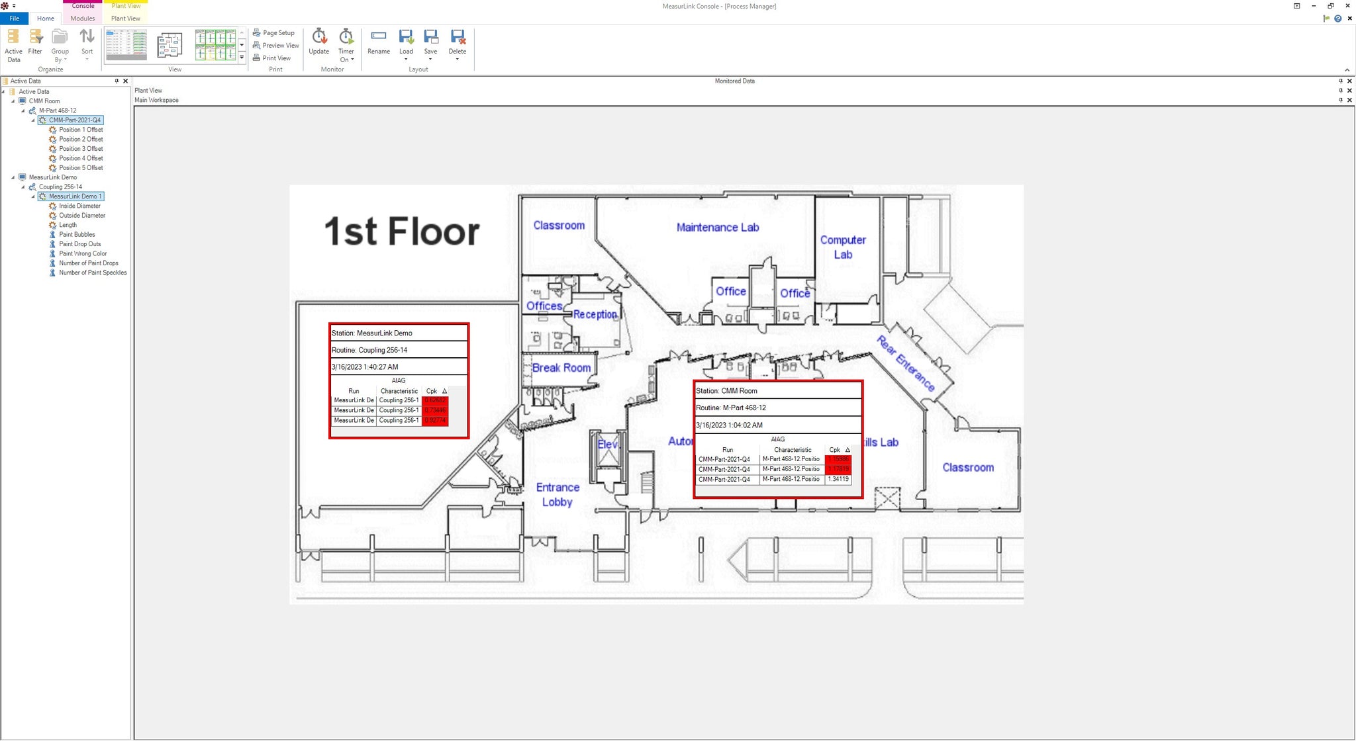Expand the view gallery more arrow
This screenshot has width=1356, height=741.
click(x=242, y=58)
